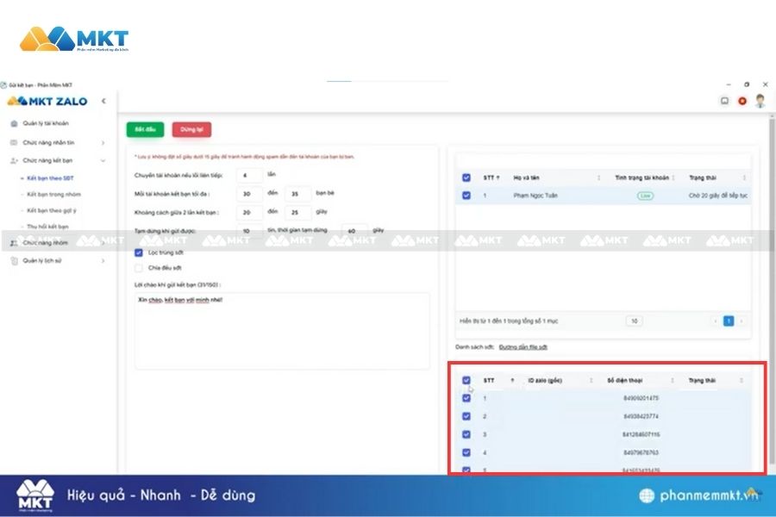Image resolution: width=776 pixels, height=517 pixels.
Task: Click the Chức năng nhắn tin message icon
Action: 14,142
